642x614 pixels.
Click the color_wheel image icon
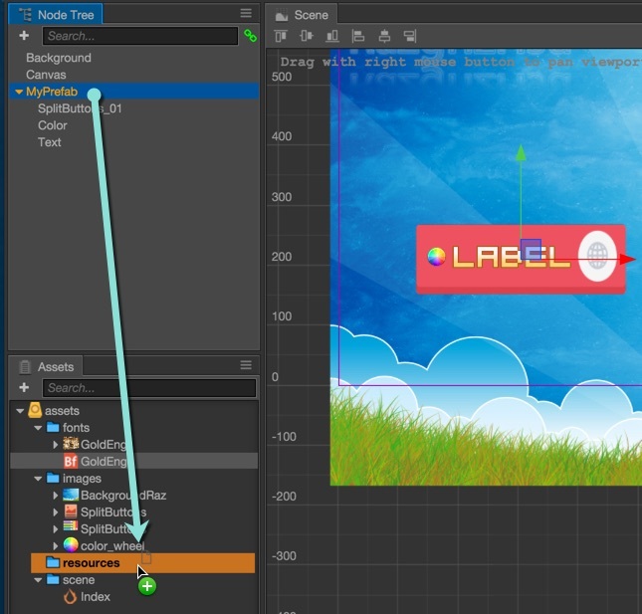click(x=71, y=545)
